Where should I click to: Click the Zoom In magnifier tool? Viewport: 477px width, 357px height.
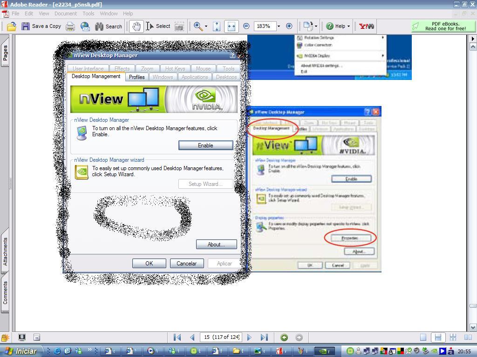click(x=198, y=26)
